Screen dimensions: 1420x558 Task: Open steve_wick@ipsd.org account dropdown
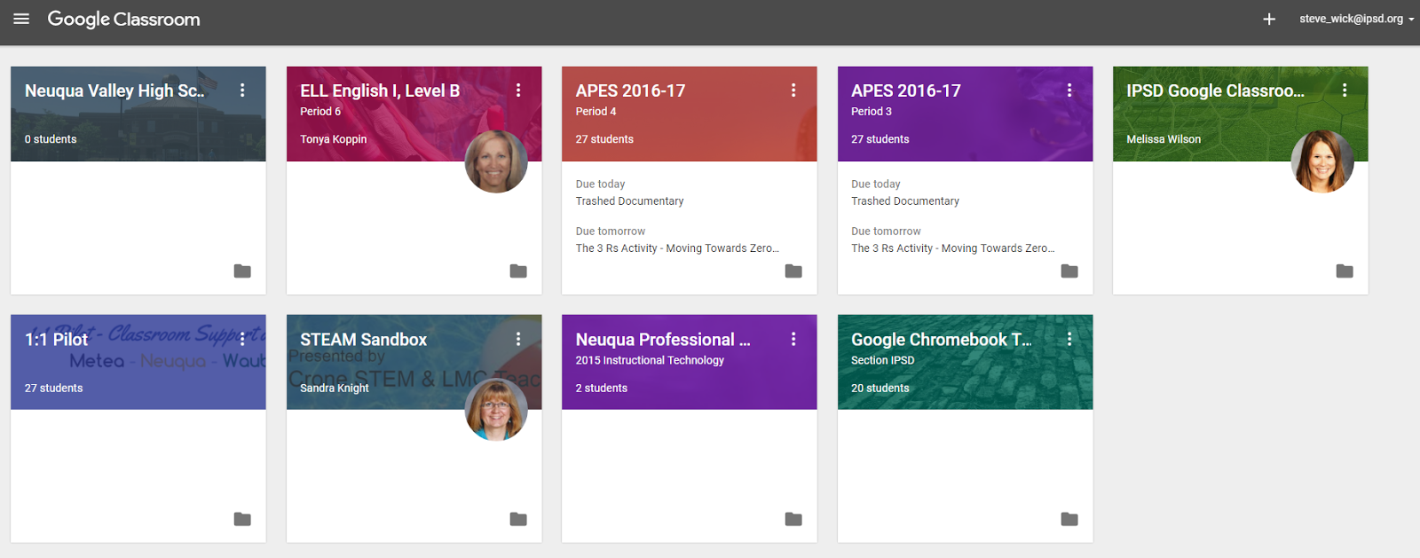1357,19
